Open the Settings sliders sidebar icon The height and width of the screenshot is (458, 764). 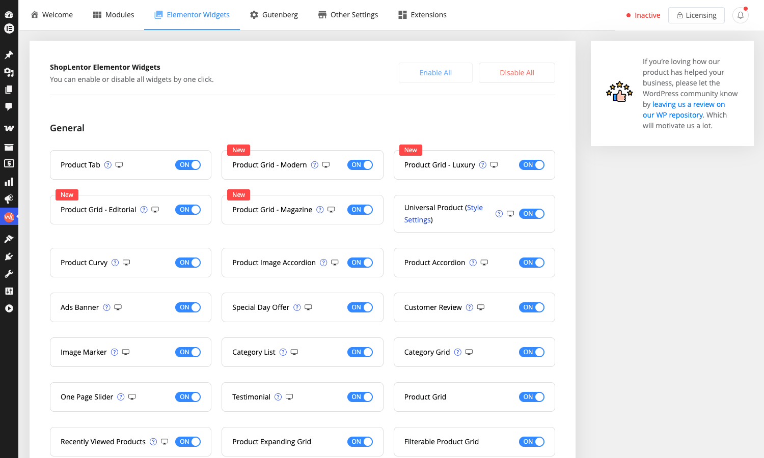click(9, 291)
